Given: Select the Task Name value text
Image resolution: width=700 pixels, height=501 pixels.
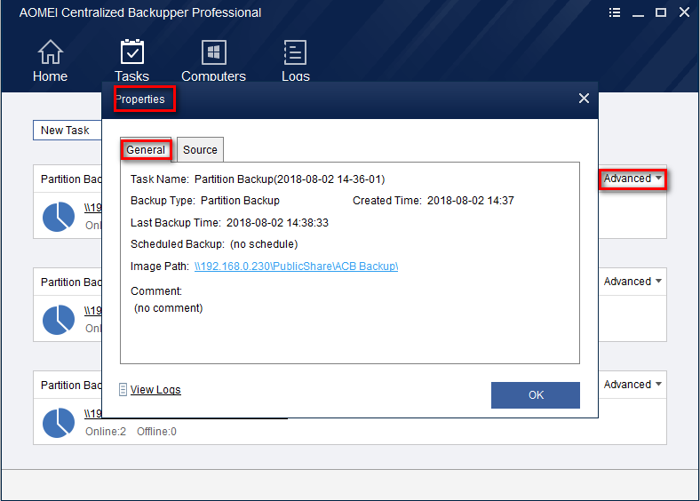Looking at the screenshot, I should point(290,179).
